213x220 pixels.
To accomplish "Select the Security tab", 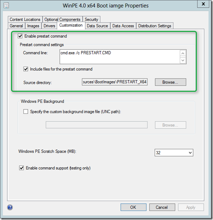I will point(91,19).
